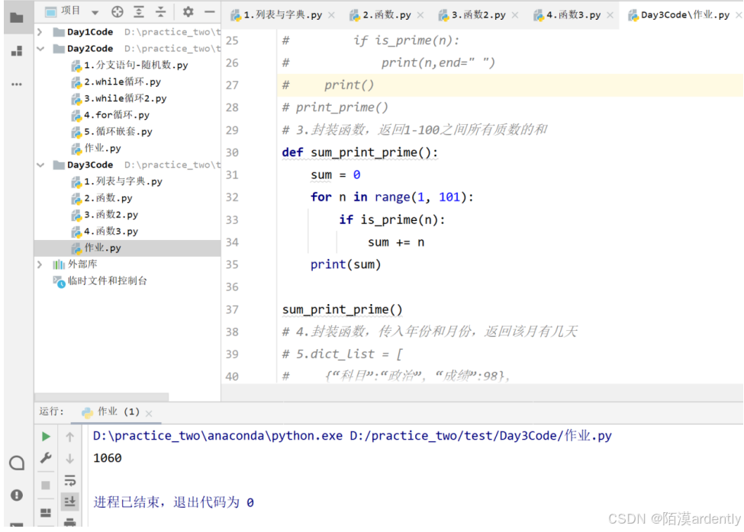Click the locate current file crosshair icon

(118, 12)
